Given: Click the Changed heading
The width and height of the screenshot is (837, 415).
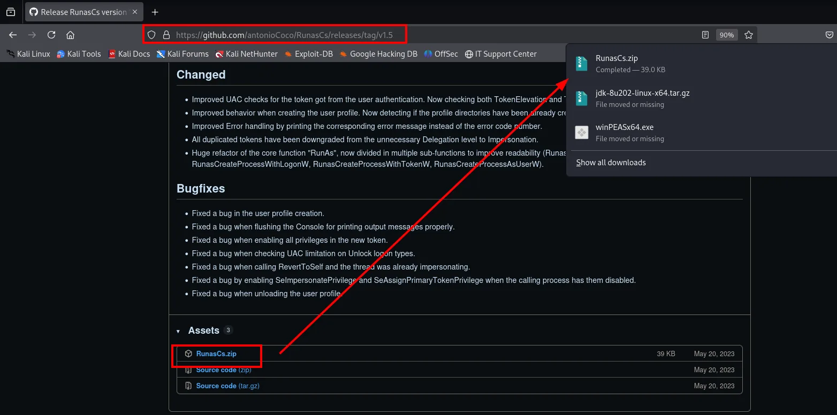Looking at the screenshot, I should click(x=201, y=75).
